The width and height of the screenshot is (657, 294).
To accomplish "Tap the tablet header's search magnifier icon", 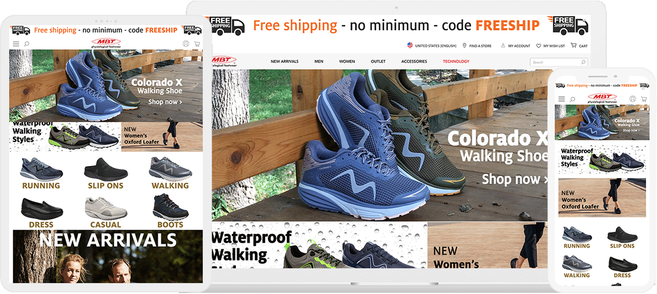I will [x=26, y=43].
